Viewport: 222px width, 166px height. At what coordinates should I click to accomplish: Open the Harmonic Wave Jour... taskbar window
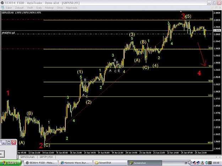click(75, 163)
